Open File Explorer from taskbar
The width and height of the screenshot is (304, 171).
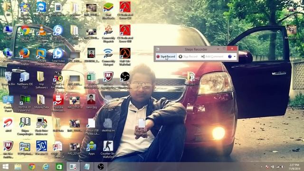[18, 167]
